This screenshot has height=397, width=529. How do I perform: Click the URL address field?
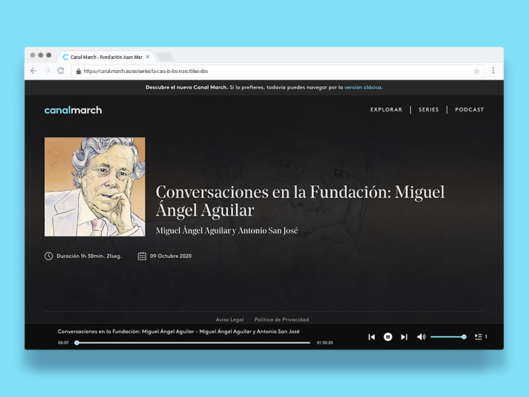277,71
